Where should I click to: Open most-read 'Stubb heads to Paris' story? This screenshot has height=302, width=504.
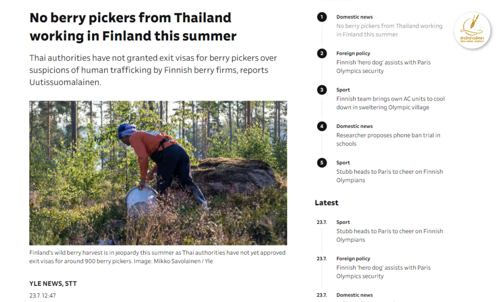click(x=389, y=176)
